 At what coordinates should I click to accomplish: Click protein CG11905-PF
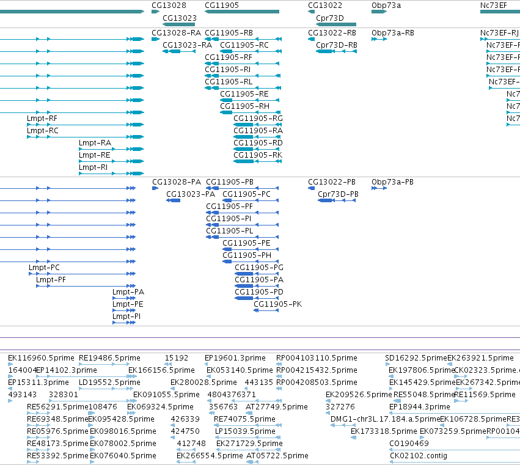point(229,207)
